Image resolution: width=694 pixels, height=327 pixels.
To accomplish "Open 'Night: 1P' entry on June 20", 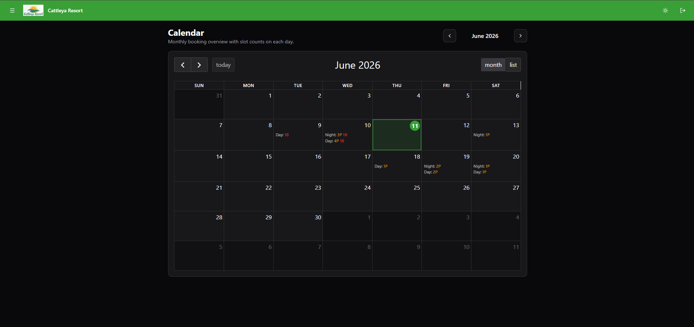I will tap(481, 166).
